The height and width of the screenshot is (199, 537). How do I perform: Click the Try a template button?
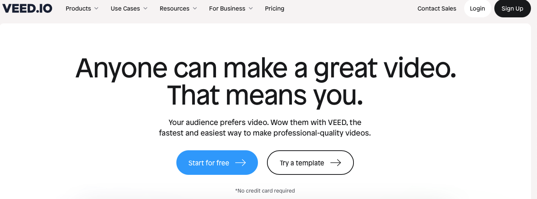310,163
